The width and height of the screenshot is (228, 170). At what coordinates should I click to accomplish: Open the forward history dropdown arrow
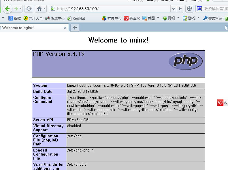pyautogui.click(x=20, y=9)
